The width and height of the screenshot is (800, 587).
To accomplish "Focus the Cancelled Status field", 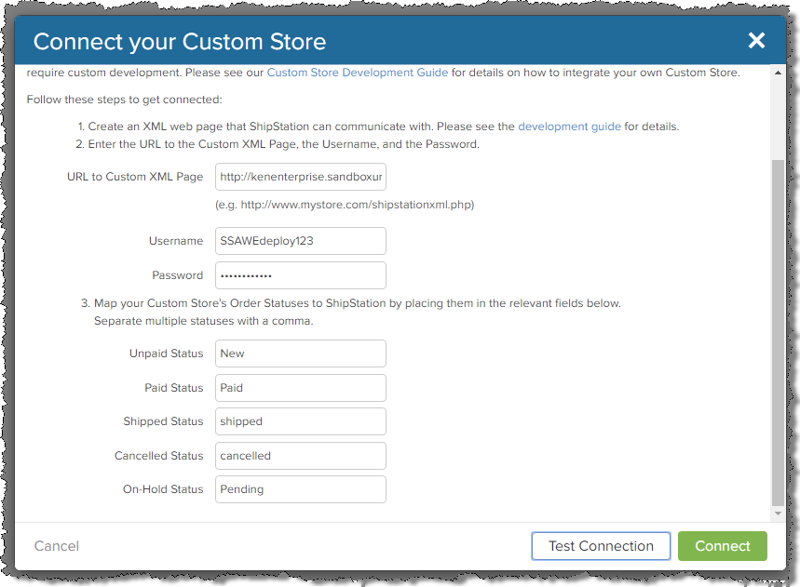I will click(301, 456).
